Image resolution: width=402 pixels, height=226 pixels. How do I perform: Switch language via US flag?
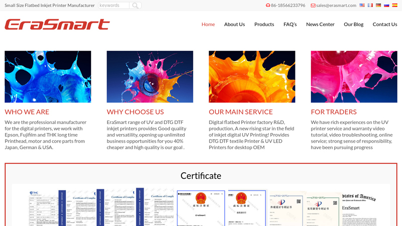click(x=362, y=5)
